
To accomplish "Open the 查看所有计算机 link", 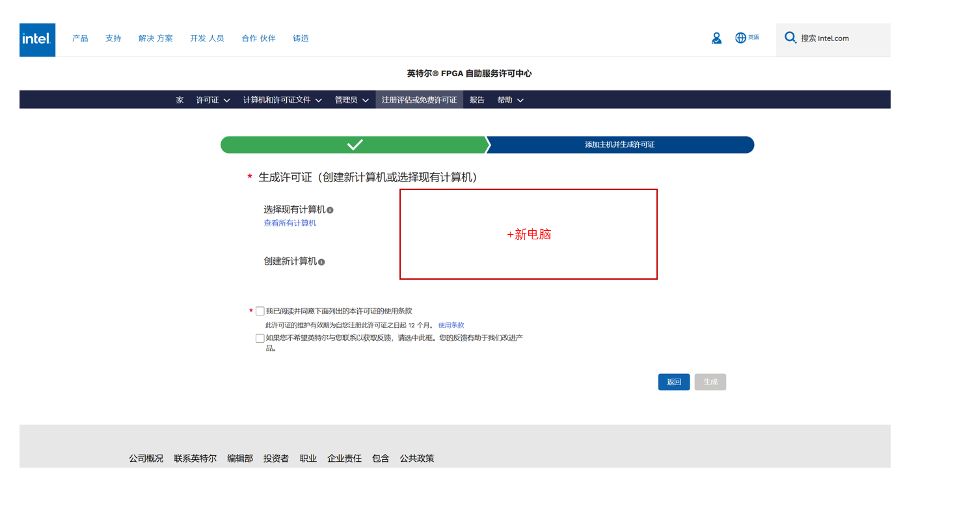I will point(290,222).
